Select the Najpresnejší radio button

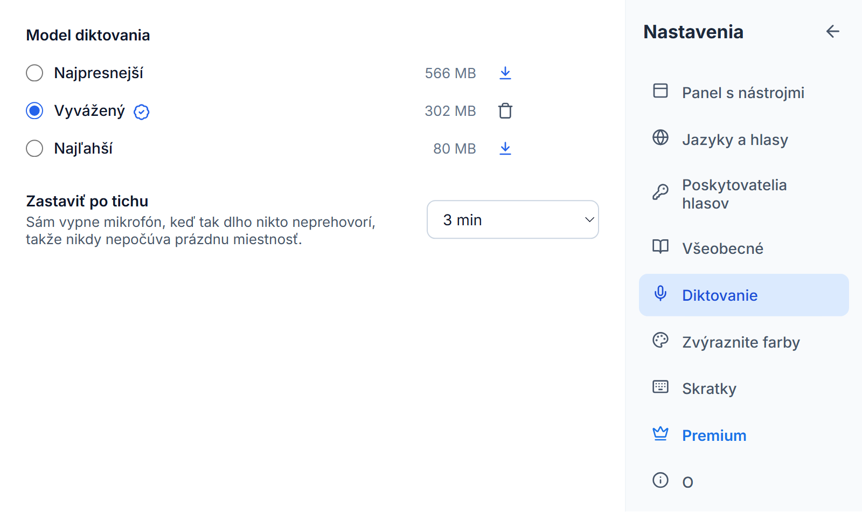click(34, 73)
